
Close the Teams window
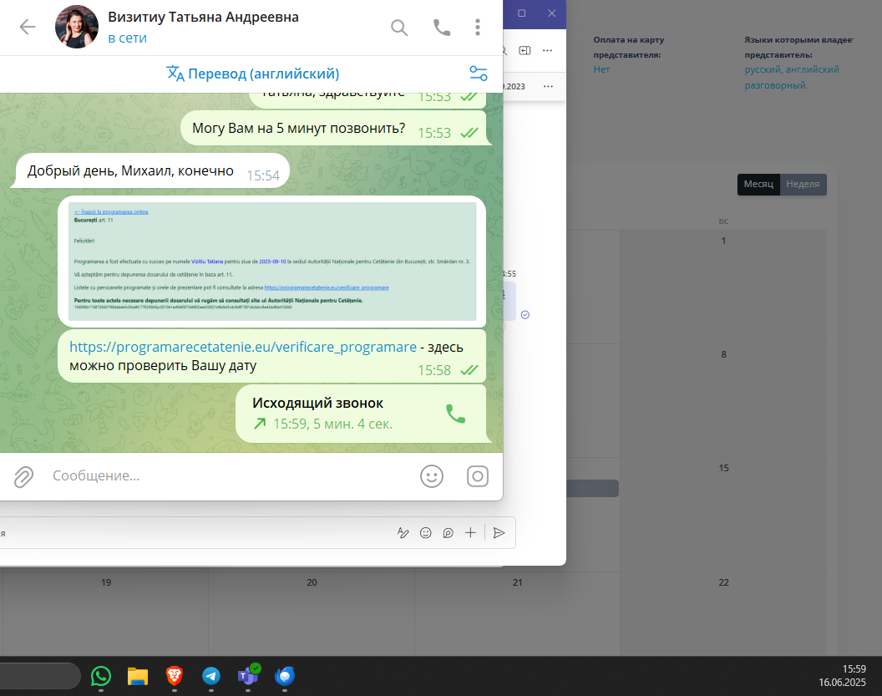tap(552, 13)
